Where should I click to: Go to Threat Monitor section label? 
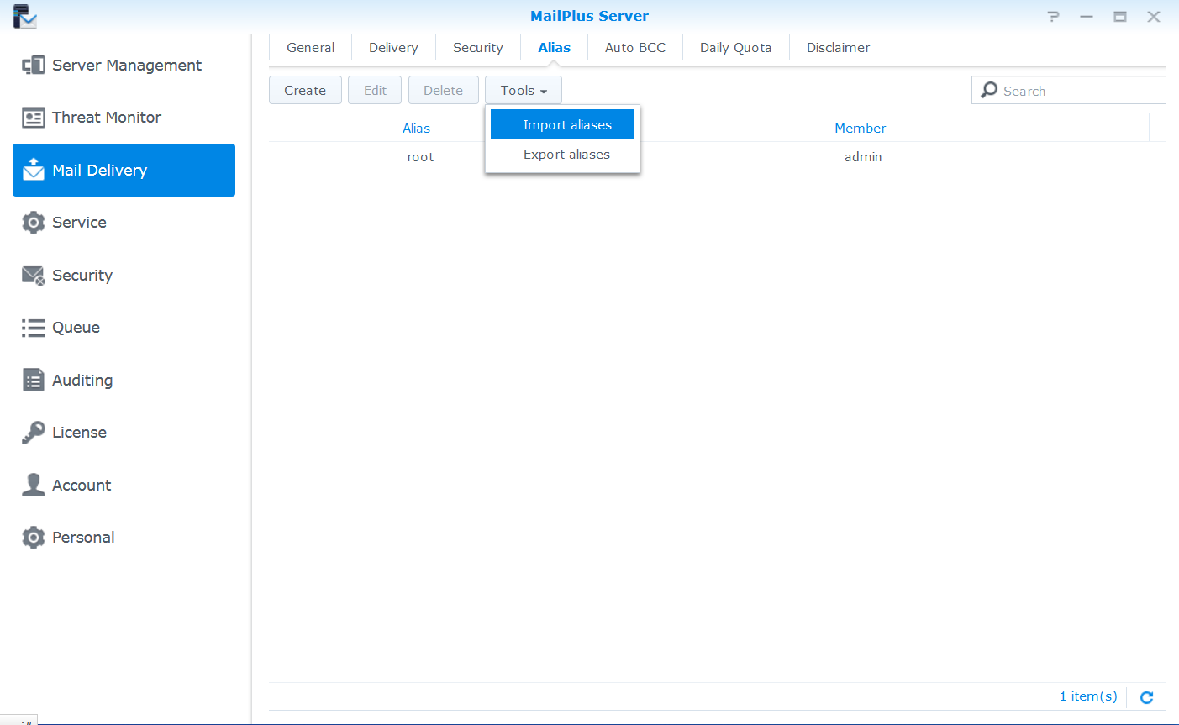107,118
